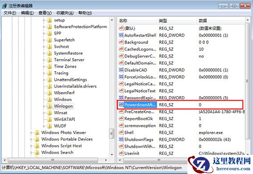Select the Windows Portable Devices key
The height and width of the screenshot is (174, 253).
pos(67,139)
